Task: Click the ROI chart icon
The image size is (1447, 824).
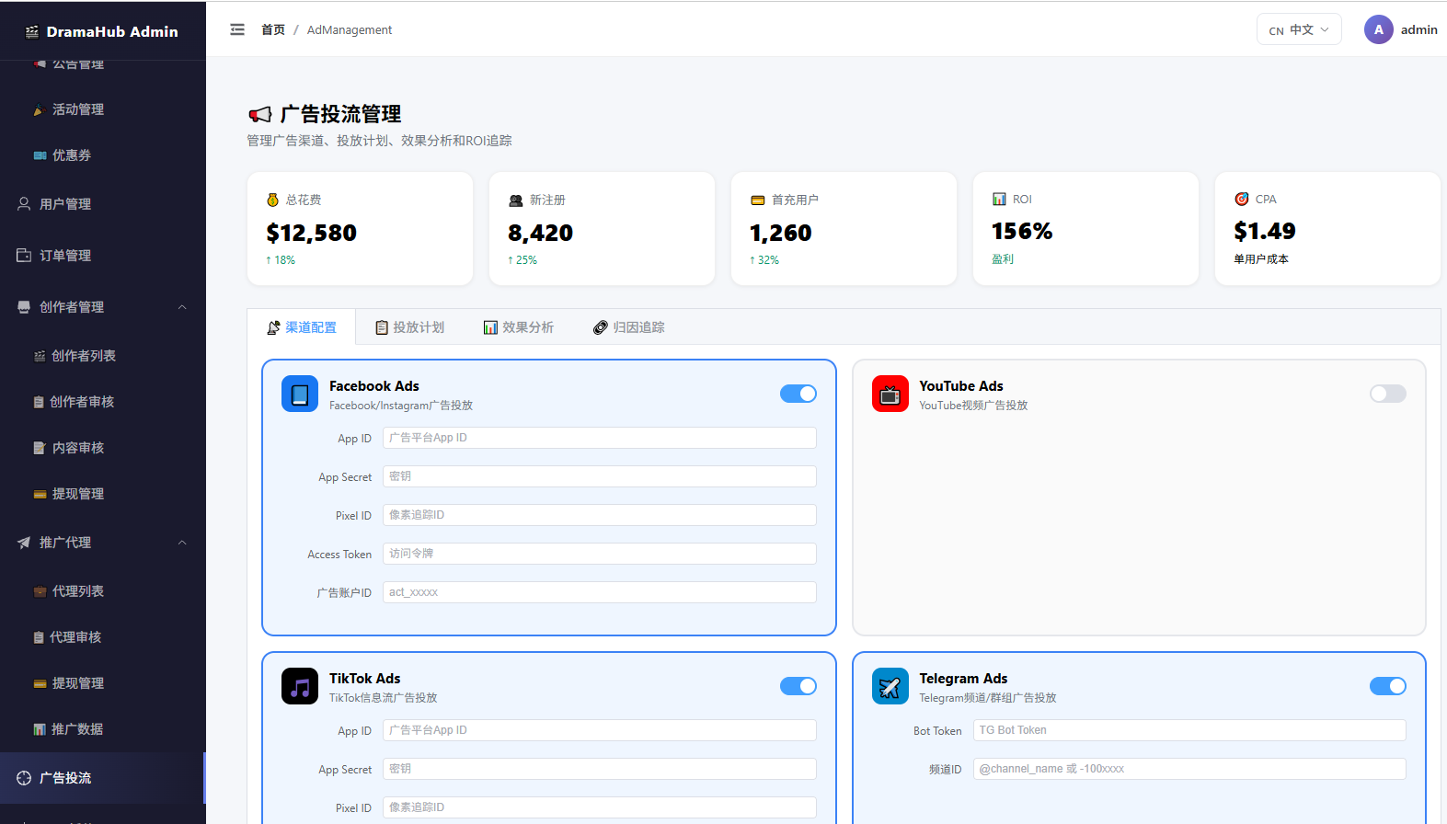Action: tap(999, 199)
